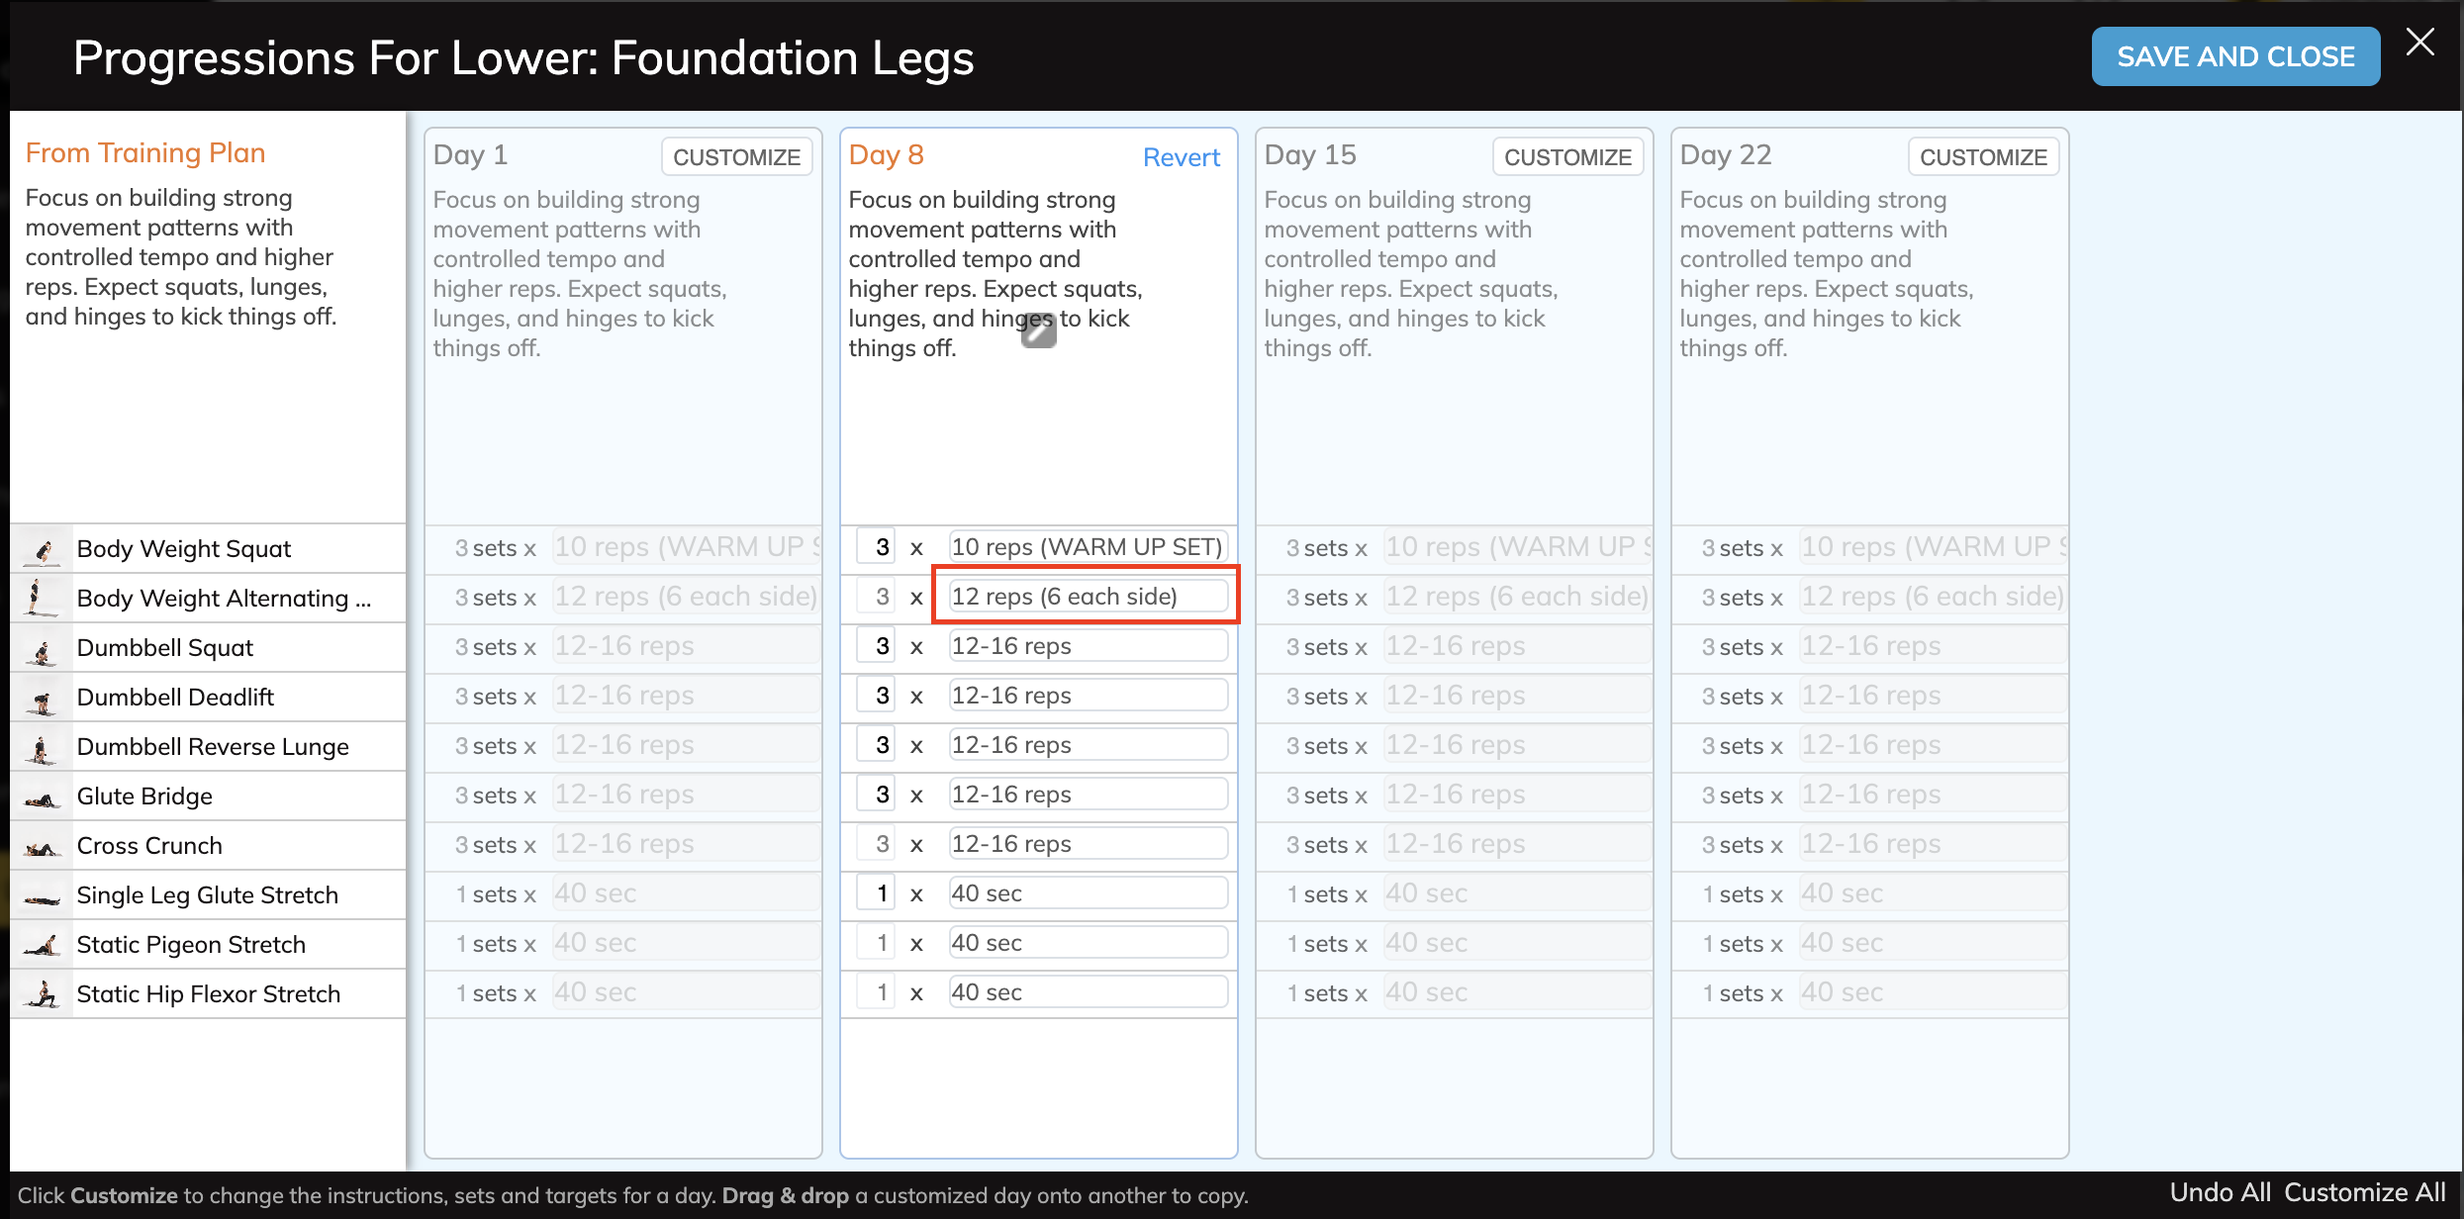Click Undo All at the bottom
The height and width of the screenshot is (1219, 2464).
(2219, 1192)
